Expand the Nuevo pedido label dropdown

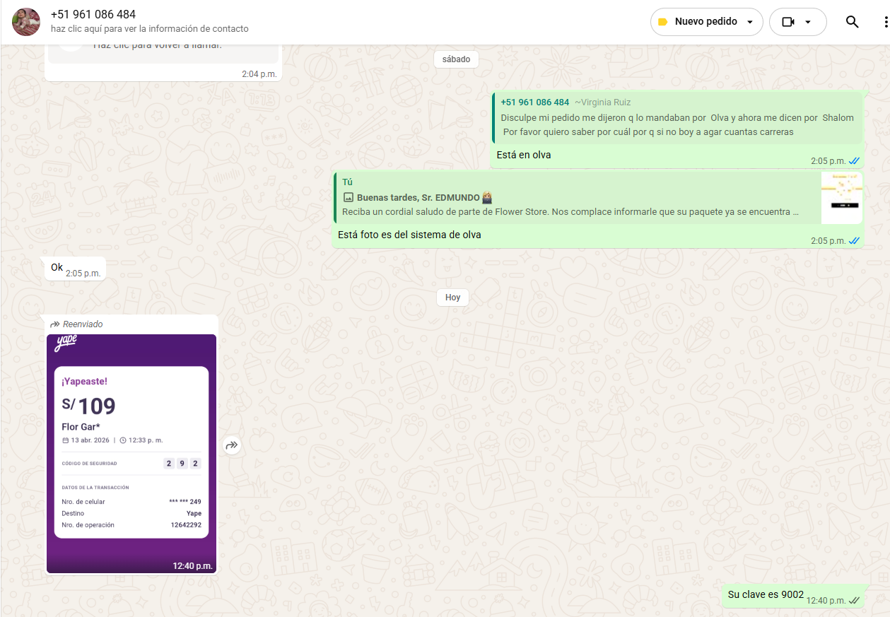749,22
